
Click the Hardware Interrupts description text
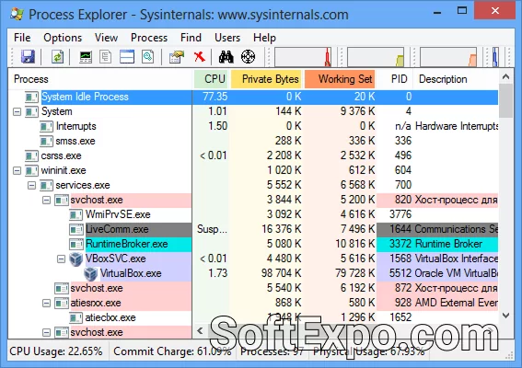pyautogui.click(x=457, y=126)
